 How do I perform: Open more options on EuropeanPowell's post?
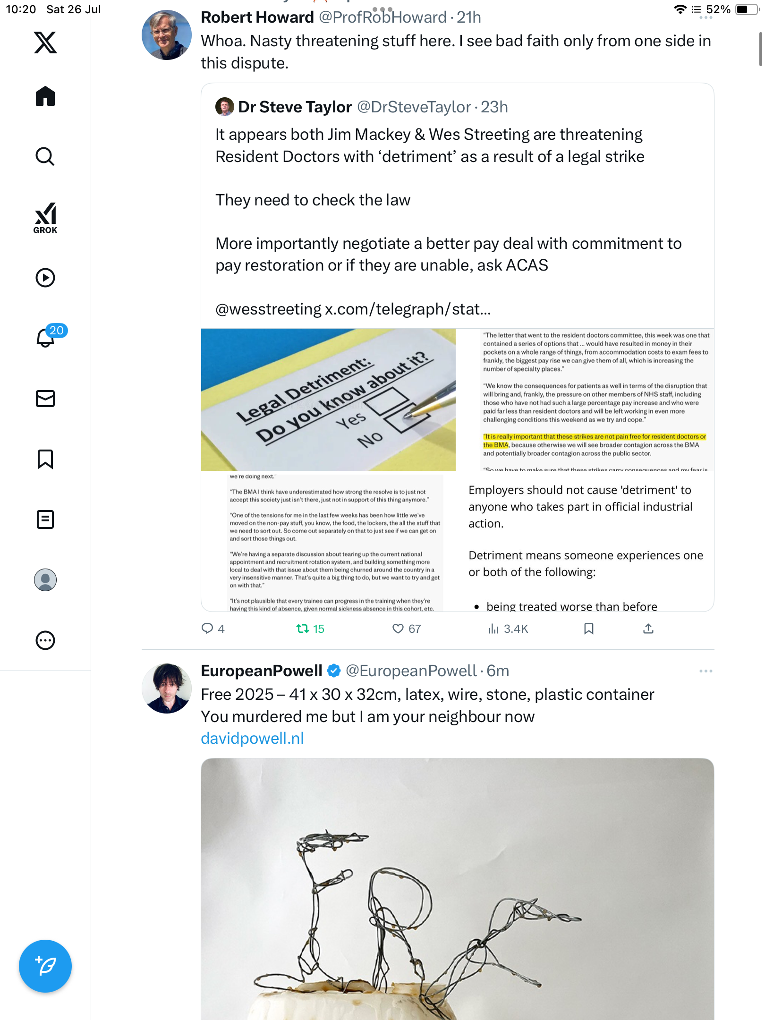(705, 671)
